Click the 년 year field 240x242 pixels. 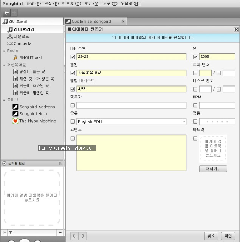217,57
